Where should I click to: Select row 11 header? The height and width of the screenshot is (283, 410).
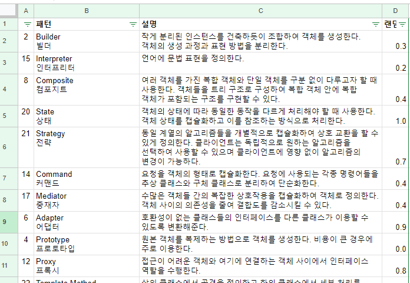(9, 266)
